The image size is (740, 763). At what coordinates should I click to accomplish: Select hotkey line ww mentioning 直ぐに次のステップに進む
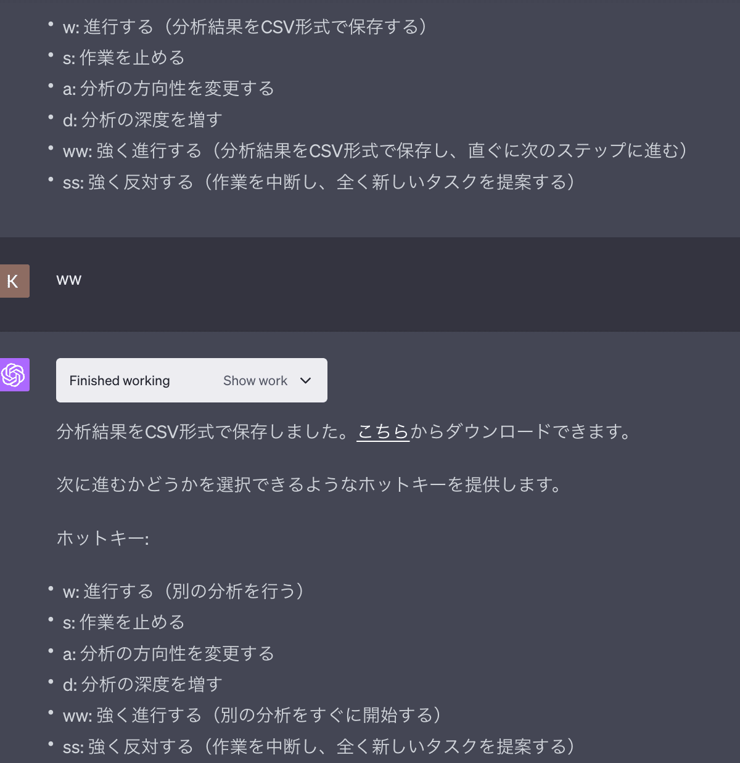(375, 150)
